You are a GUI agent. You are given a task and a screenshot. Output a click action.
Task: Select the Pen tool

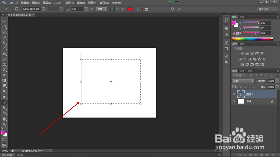4,97
